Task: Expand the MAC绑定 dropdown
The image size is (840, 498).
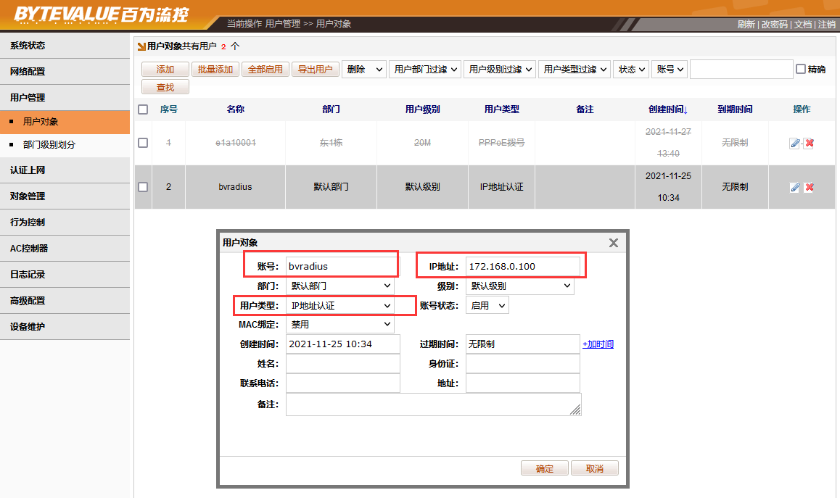Action: [340, 325]
